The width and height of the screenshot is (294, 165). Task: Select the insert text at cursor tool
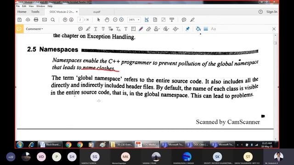click(119, 29)
